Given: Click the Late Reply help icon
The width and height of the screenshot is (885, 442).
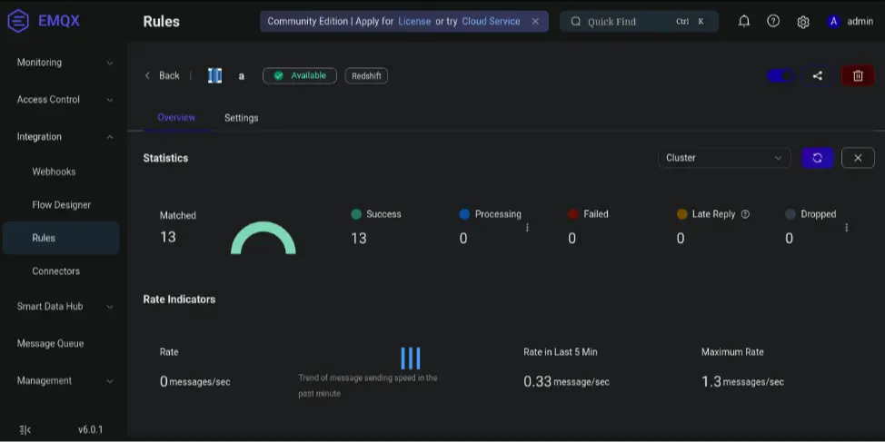Looking at the screenshot, I should pyautogui.click(x=745, y=214).
